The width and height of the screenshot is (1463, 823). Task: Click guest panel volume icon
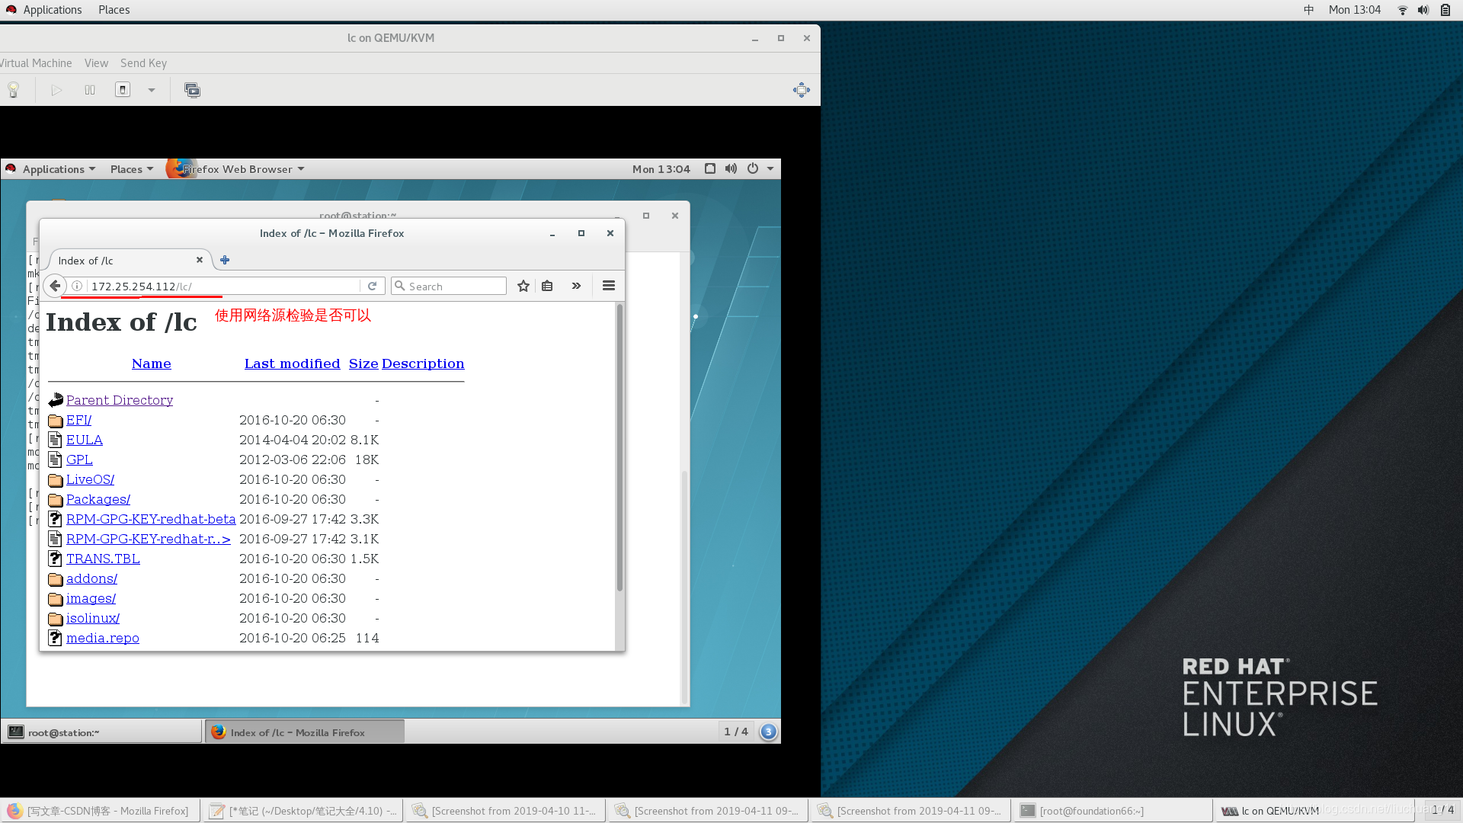tap(731, 168)
